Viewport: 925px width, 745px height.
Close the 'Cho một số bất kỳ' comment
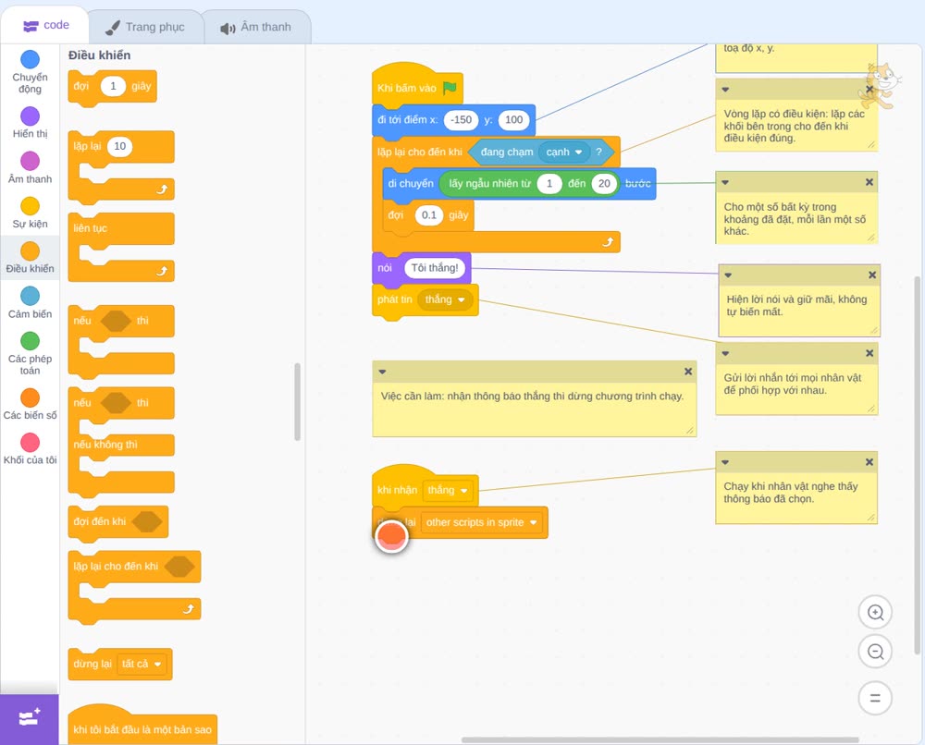[869, 182]
